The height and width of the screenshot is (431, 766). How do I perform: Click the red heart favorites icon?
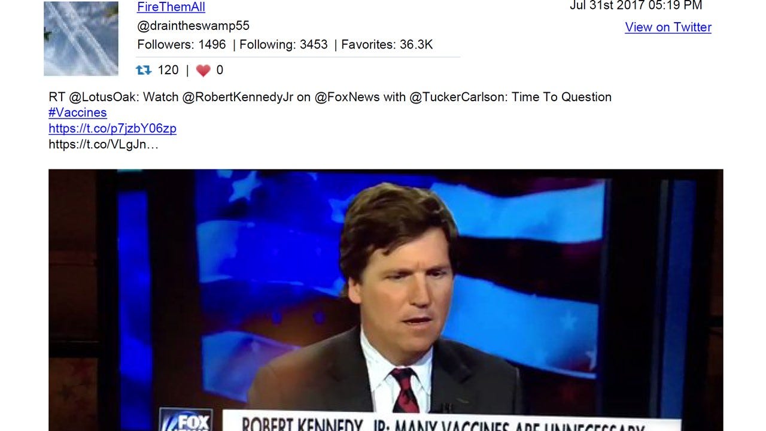(203, 71)
